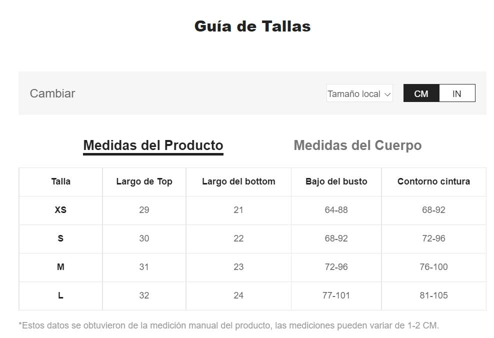The image size is (494, 338).
Task: Switch units to CM
Action: tap(421, 93)
